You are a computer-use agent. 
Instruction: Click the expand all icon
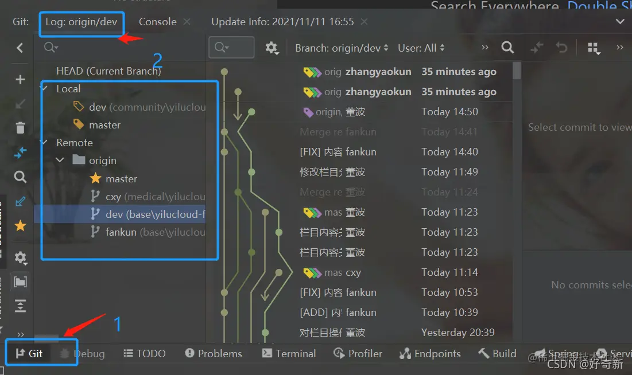(20, 306)
